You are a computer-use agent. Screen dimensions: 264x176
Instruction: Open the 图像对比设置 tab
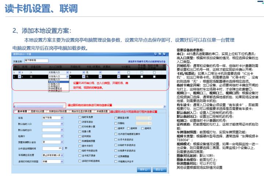tap(37, 111)
